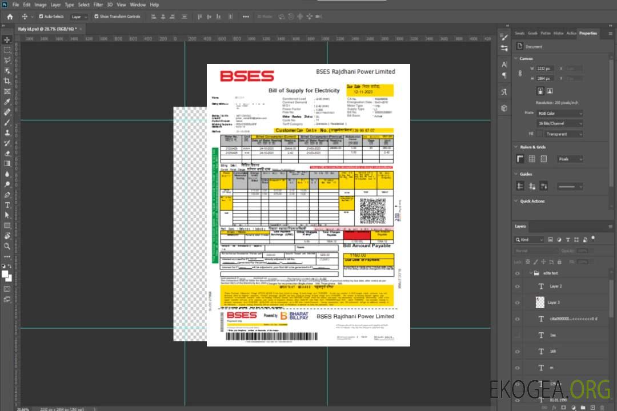The image size is (617, 411).
Task: Select the Rectangular Marquee tool
Action: (x=7, y=50)
